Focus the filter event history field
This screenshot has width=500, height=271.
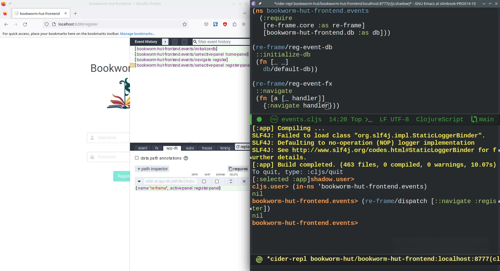tap(221, 42)
